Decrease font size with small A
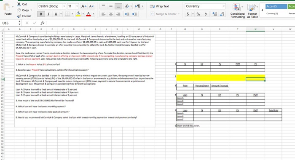Screen dimensions: 295x160 point(91,6)
